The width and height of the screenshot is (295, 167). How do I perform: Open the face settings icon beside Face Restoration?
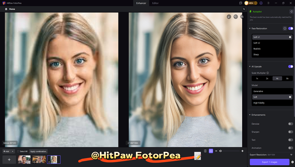(x=285, y=29)
